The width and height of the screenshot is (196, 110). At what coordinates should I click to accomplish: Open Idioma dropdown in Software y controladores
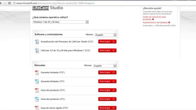coord(106,35)
